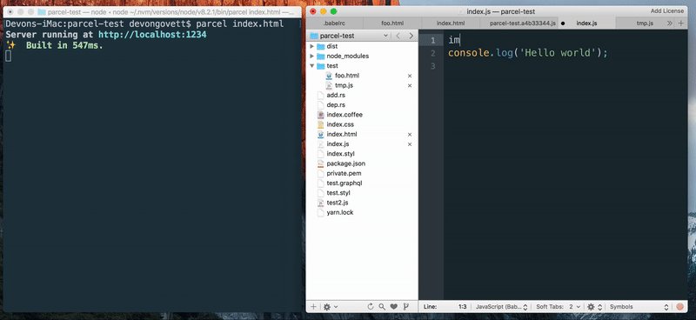
Task: Click the modified dot on index.js tab
Action: (x=563, y=23)
